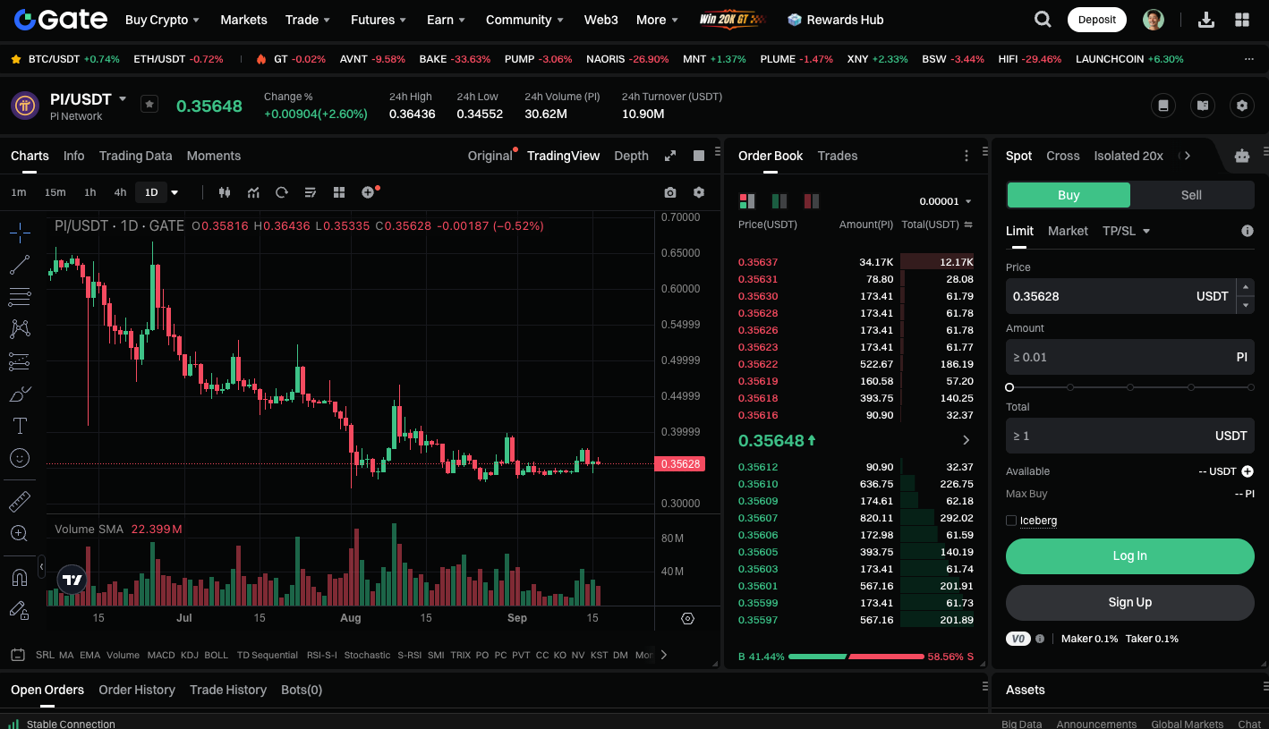The width and height of the screenshot is (1269, 729).
Task: Expand the Futures navigation menu
Action: [x=378, y=20]
